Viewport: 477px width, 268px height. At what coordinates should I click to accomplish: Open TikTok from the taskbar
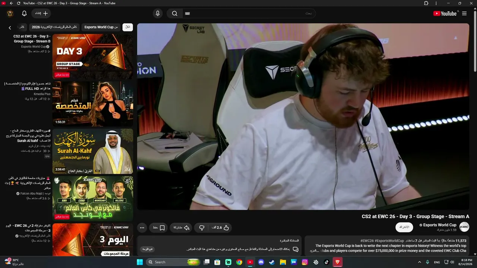click(327, 262)
